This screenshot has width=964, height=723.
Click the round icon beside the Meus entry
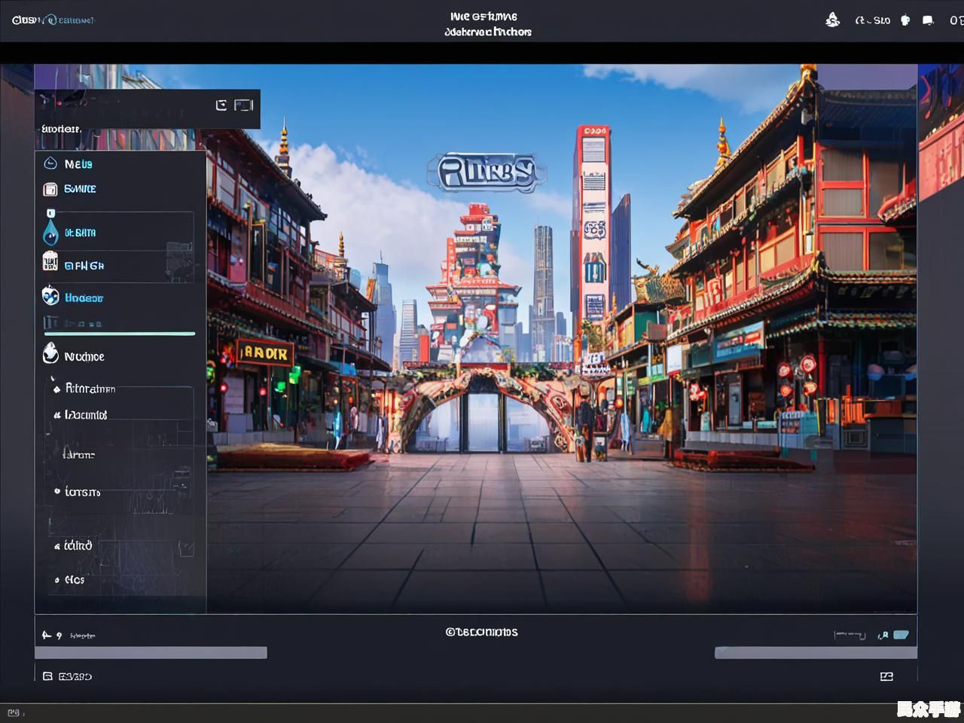click(50, 163)
